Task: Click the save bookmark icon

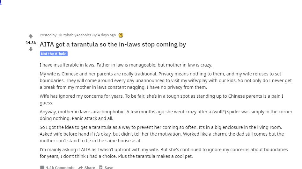Action: click(101, 167)
